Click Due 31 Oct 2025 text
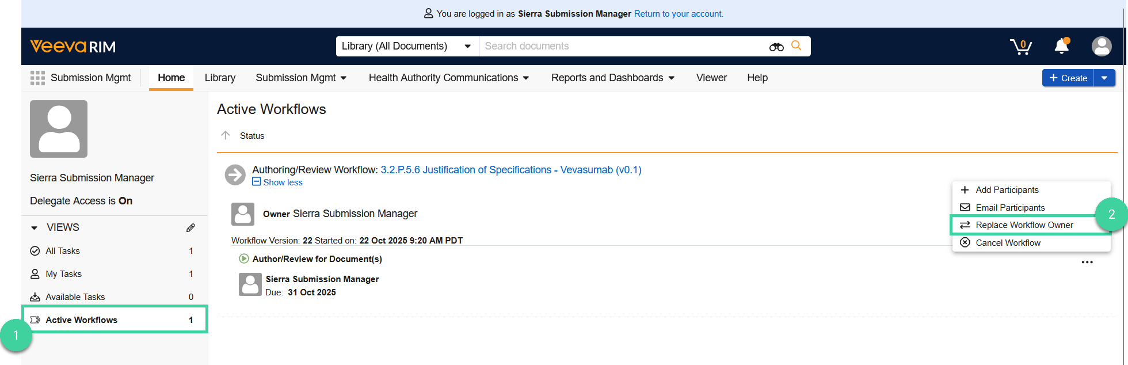The image size is (1128, 365). [300, 292]
